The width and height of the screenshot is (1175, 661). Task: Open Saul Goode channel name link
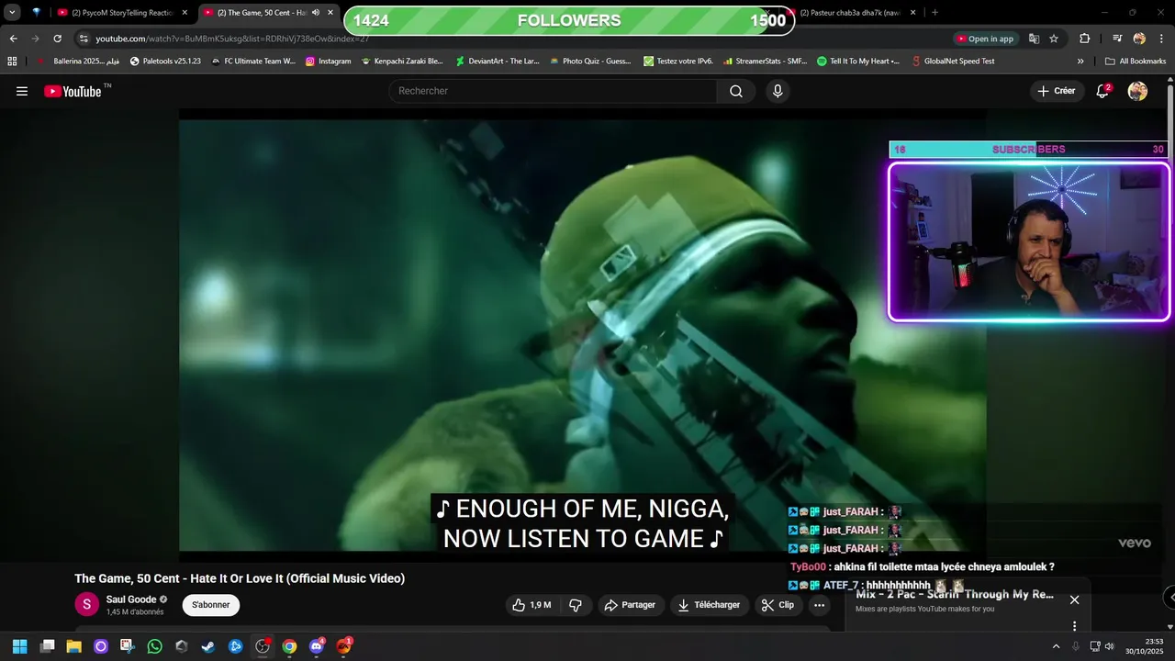(x=131, y=599)
